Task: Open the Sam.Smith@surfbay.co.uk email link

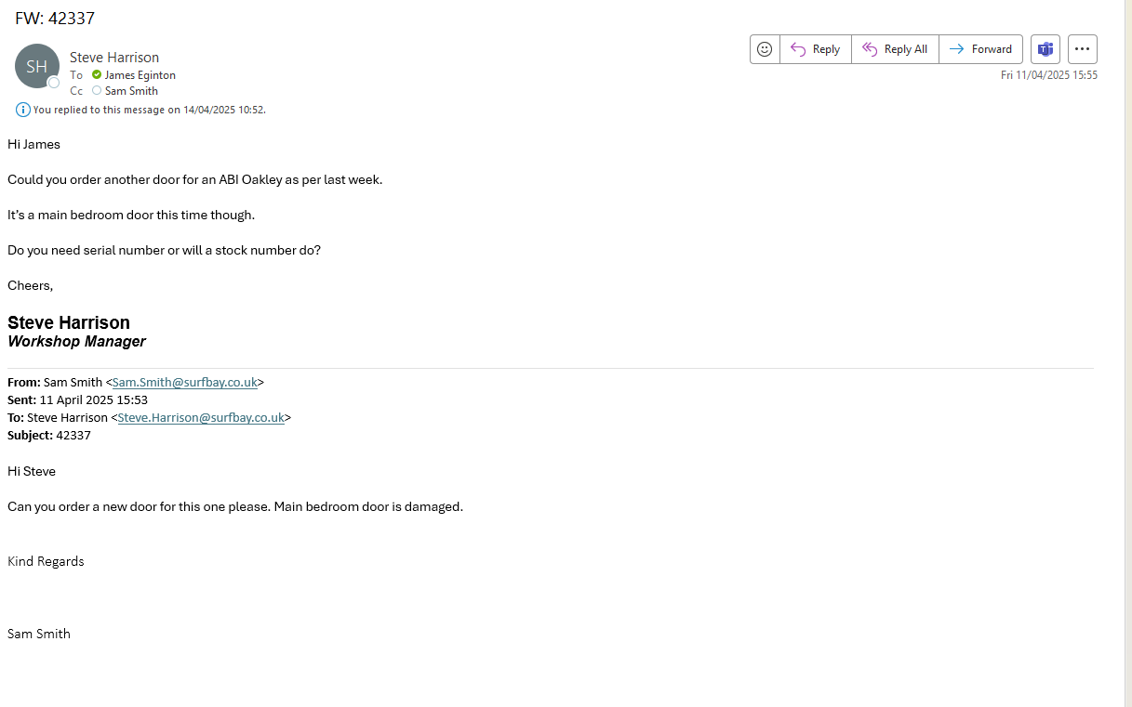Action: pyautogui.click(x=184, y=382)
